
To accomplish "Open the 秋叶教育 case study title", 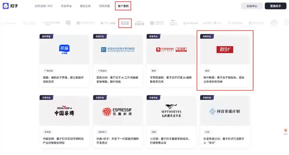I will [x=224, y=80].
